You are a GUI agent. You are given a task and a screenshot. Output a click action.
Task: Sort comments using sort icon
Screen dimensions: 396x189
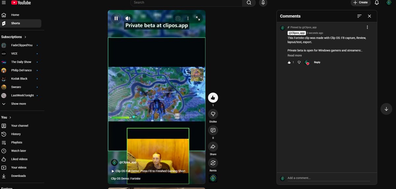coord(359,16)
